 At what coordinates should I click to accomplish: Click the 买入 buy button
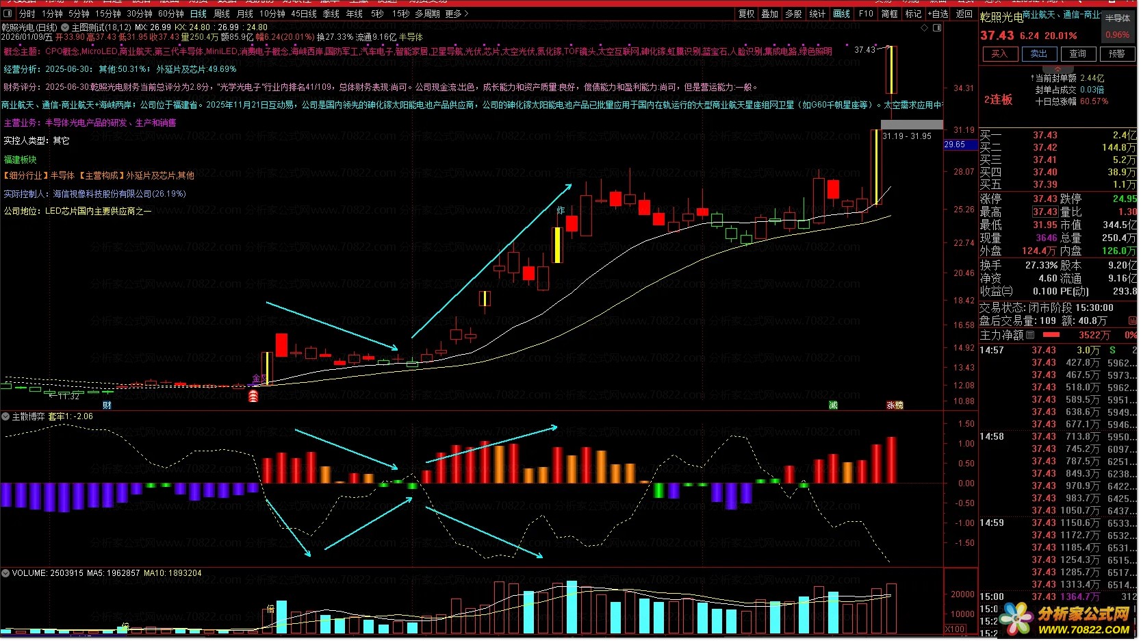pos(999,53)
